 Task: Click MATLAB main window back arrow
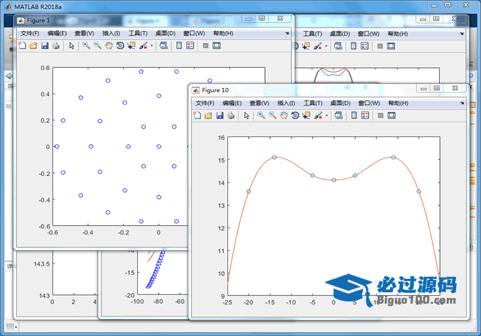(9, 76)
